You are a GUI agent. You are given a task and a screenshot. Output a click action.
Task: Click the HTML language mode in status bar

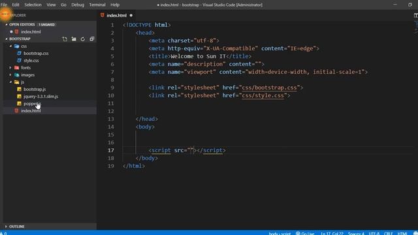(402, 234)
